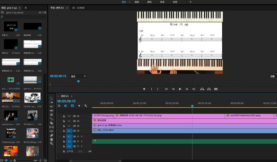This screenshot has width=277, height=162.
Task: Toggle lock on track V2
Action: pyautogui.click(x=64, y=126)
